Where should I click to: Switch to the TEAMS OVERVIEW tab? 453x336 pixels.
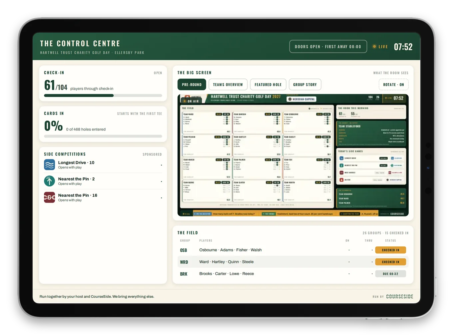(228, 85)
